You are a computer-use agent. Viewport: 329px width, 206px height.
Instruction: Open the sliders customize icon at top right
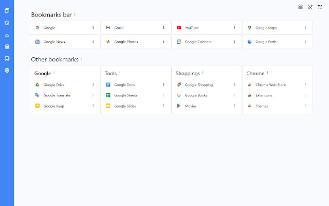coord(320,7)
